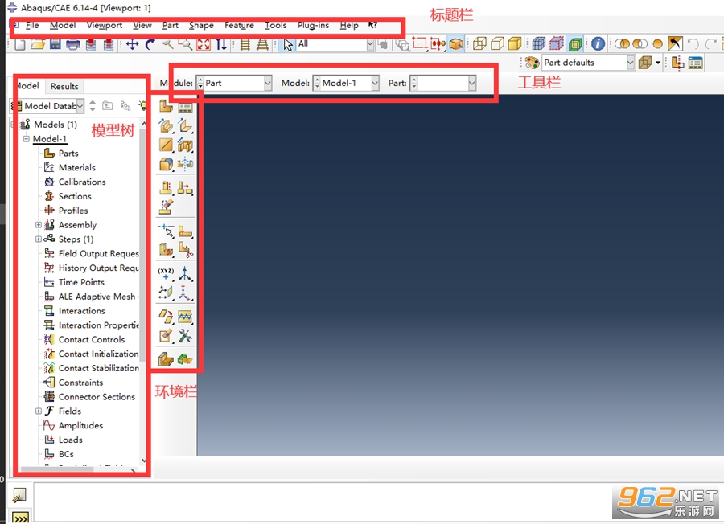
Task: Open the Model menu
Action: tap(62, 26)
